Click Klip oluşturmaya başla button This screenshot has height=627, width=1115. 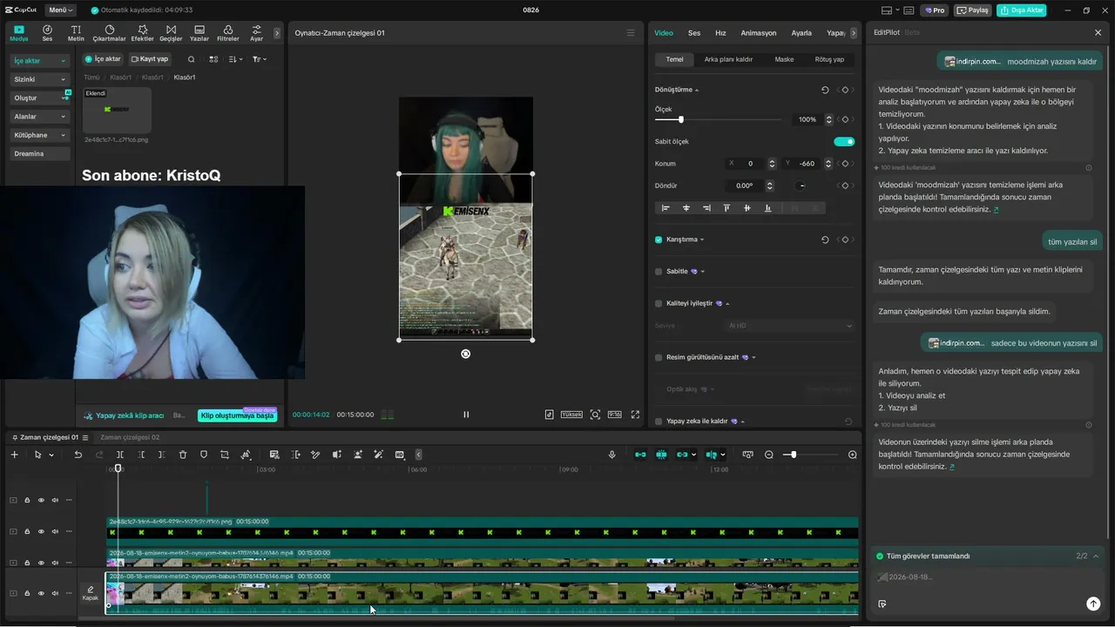tap(237, 415)
